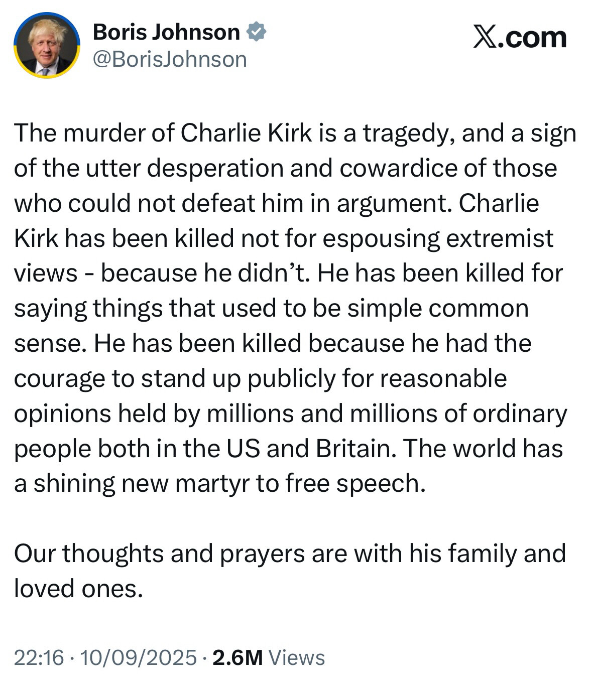Click the words "simple common" in the post
This screenshot has width=592, height=689.
[x=438, y=308]
